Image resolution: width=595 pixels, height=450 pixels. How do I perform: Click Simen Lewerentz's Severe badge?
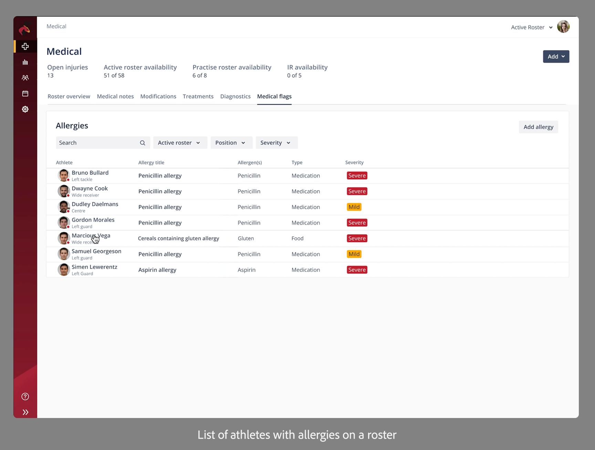click(x=357, y=270)
